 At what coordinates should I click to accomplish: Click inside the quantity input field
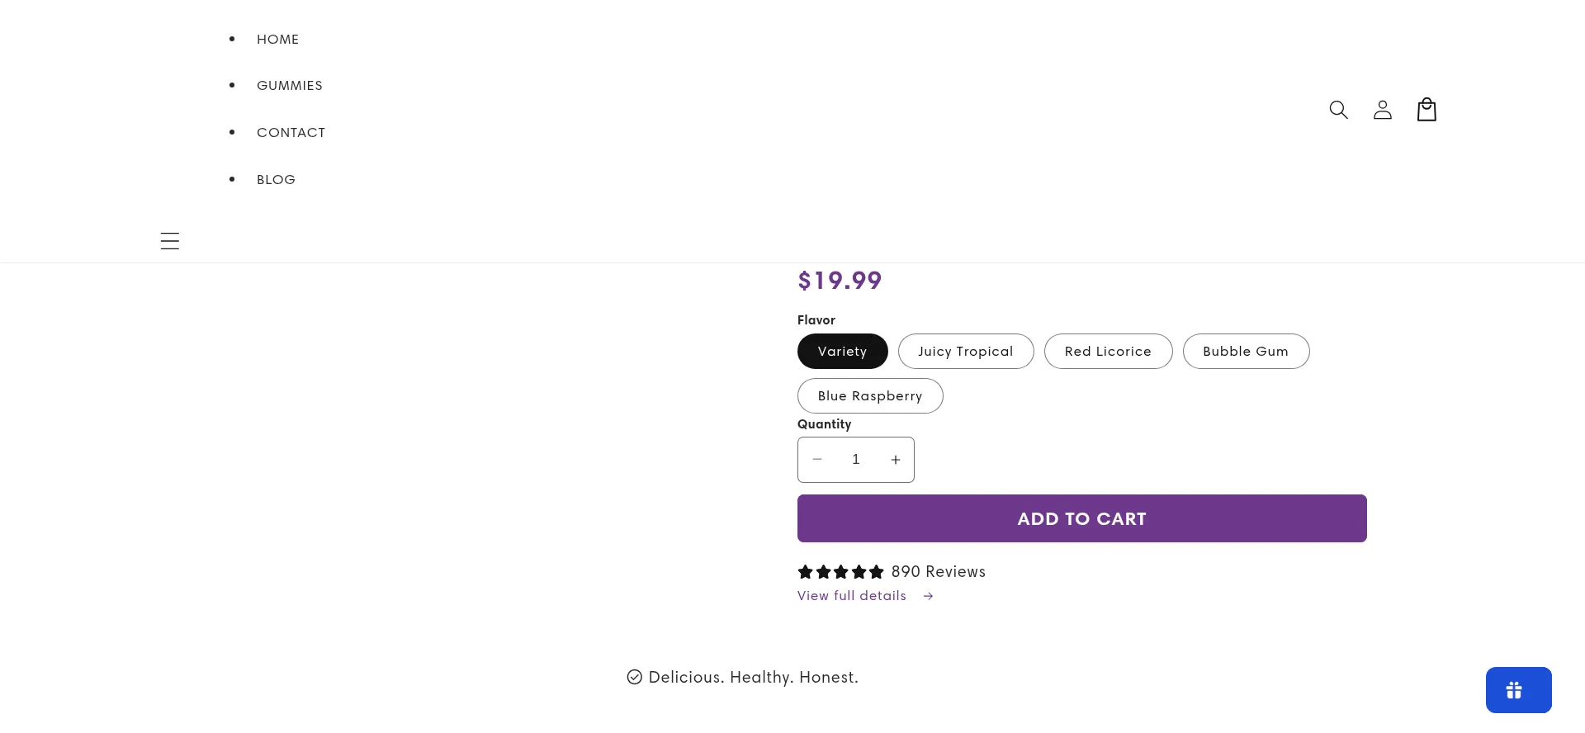click(x=856, y=459)
